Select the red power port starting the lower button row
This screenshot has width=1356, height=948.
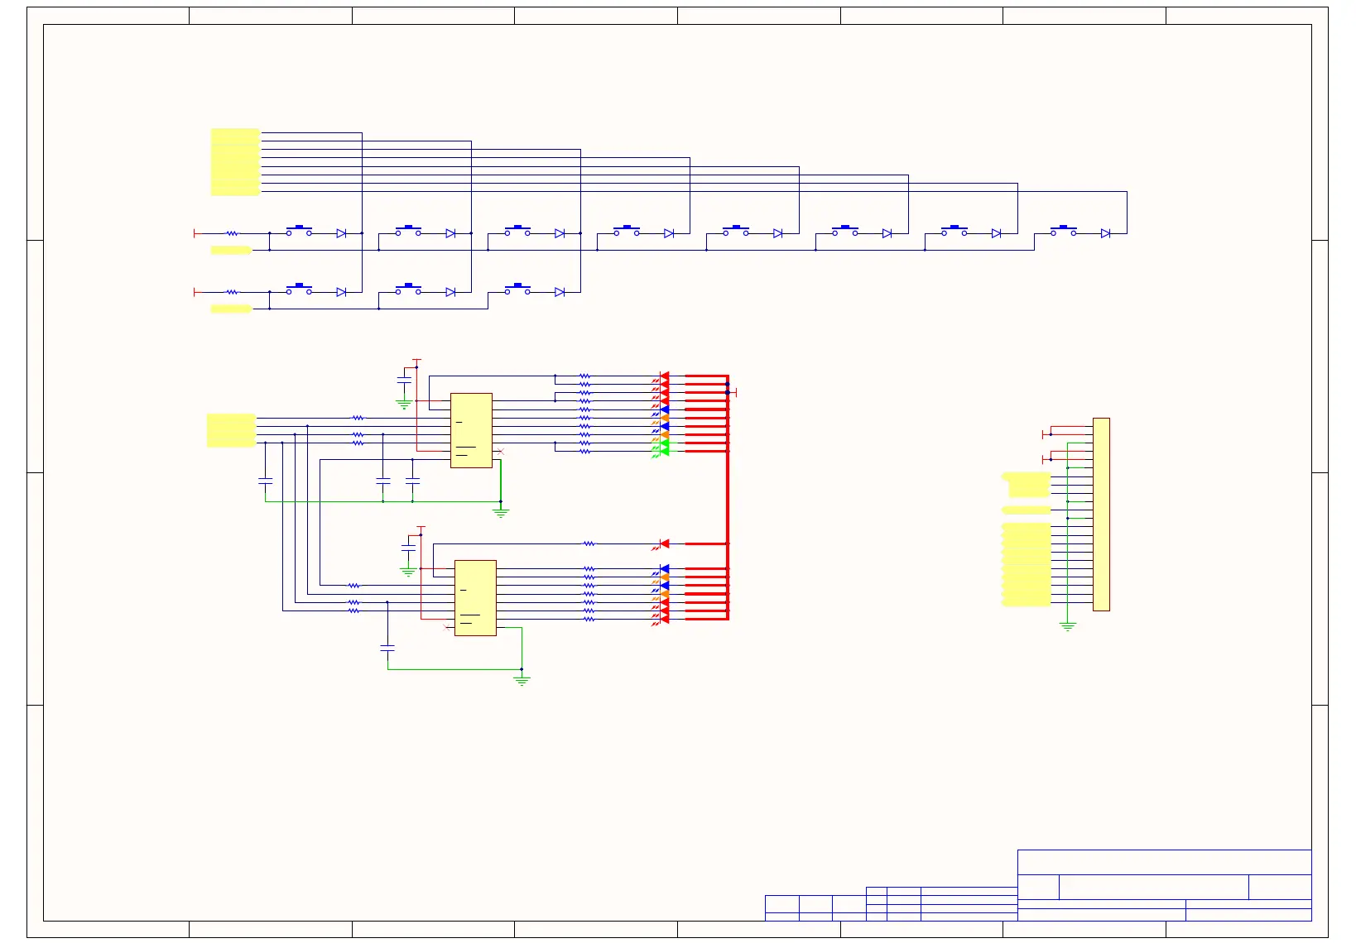pyautogui.click(x=196, y=292)
